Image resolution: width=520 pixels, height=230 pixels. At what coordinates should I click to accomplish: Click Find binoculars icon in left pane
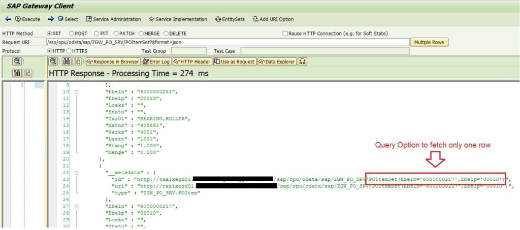(x=17, y=73)
